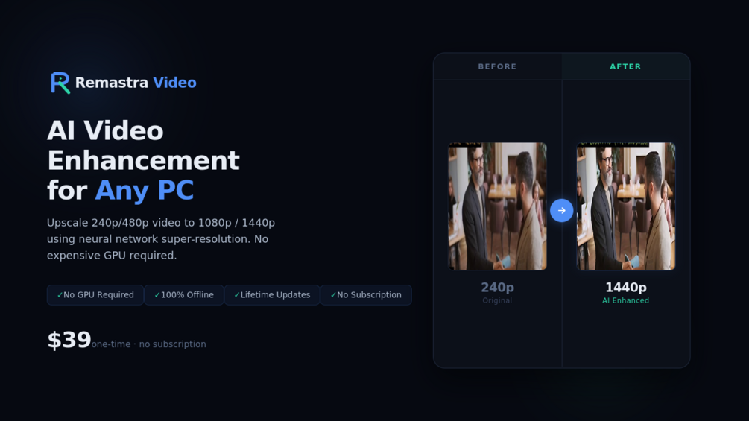Click the '1440p' label
The height and width of the screenshot is (421, 749).
coord(626,288)
